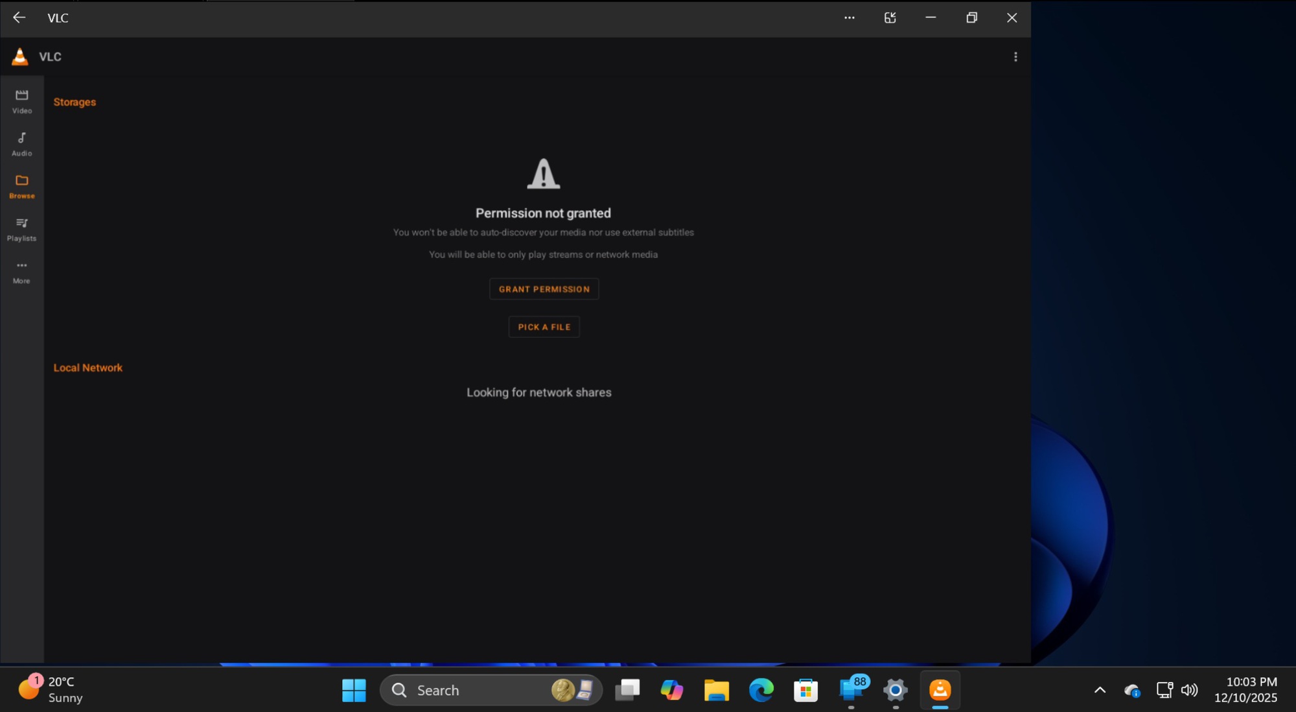The height and width of the screenshot is (712, 1296).
Task: Click the VLC cone logo in header
Action: (20, 56)
